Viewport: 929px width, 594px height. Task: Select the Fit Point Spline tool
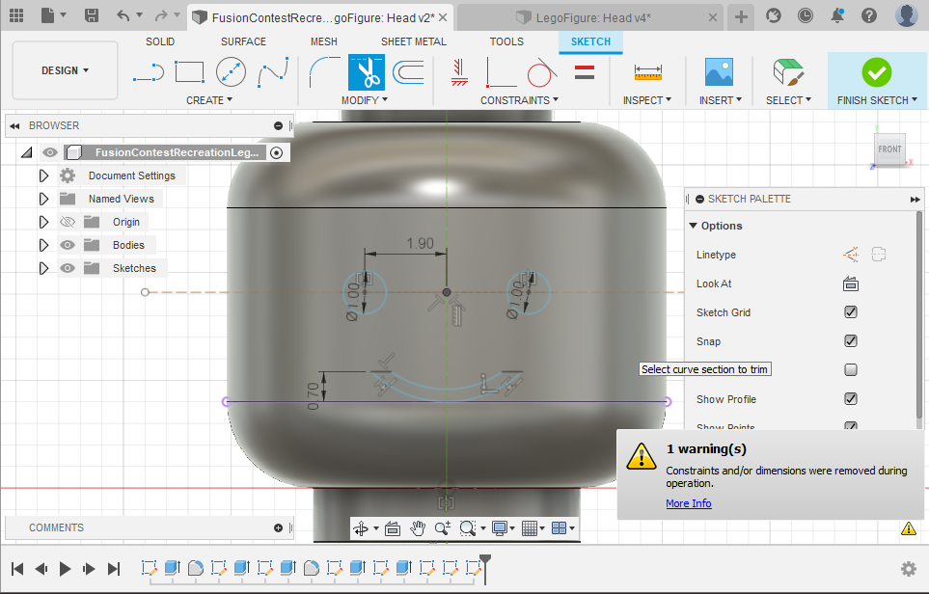point(273,72)
